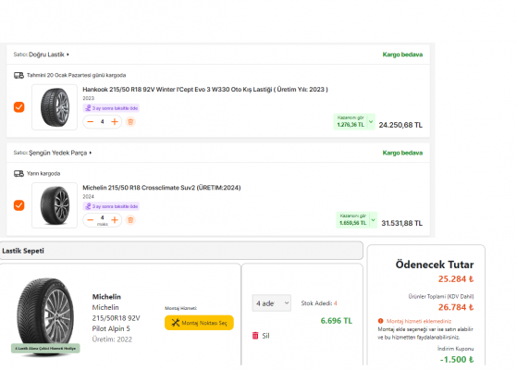View Hankook tire thumbnail image
This screenshot has height=370, width=517.
click(55, 107)
